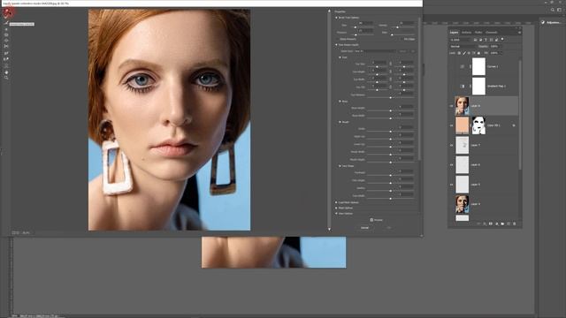The width and height of the screenshot is (566, 318).
Task: Open the layer blend mode Normal dropdown
Action: tap(463, 47)
